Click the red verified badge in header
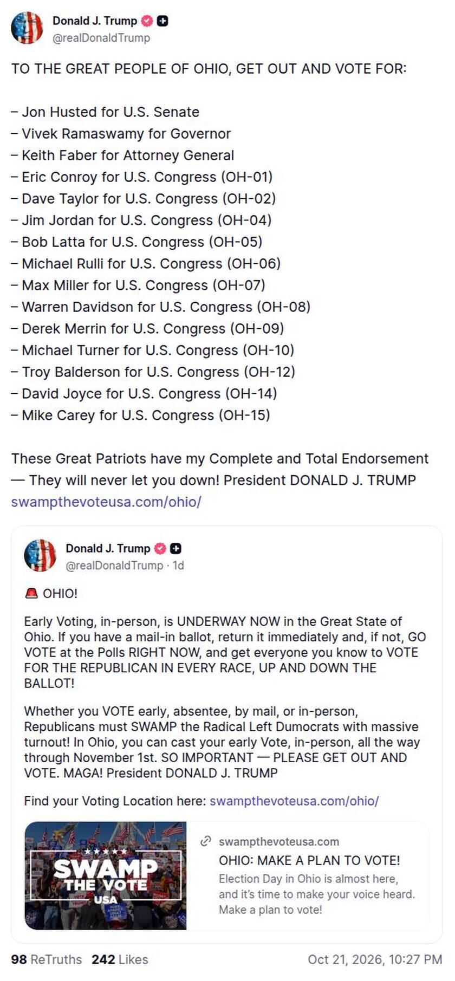 [147, 21]
